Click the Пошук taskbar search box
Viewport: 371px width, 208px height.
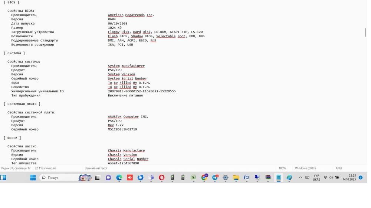tap(66, 177)
